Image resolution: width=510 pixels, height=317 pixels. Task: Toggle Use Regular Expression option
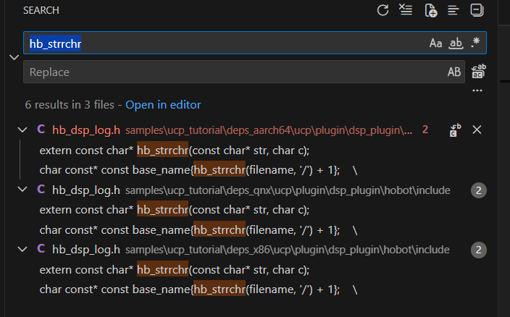(x=475, y=43)
